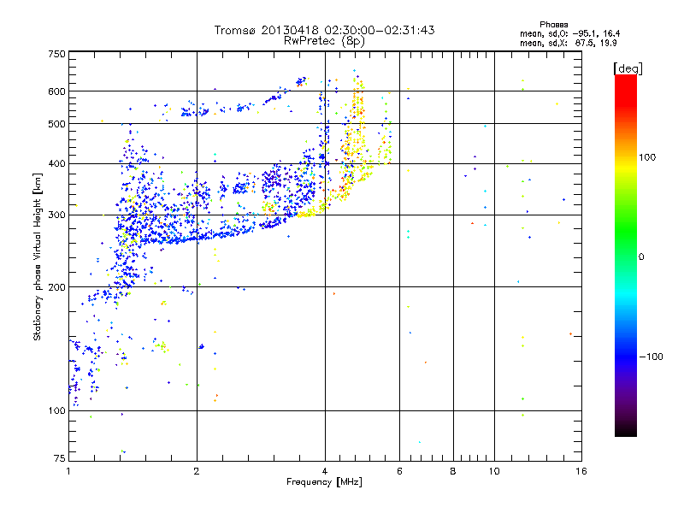
Task: Click the frequency-axis tick label "1"
Action: tap(68, 471)
